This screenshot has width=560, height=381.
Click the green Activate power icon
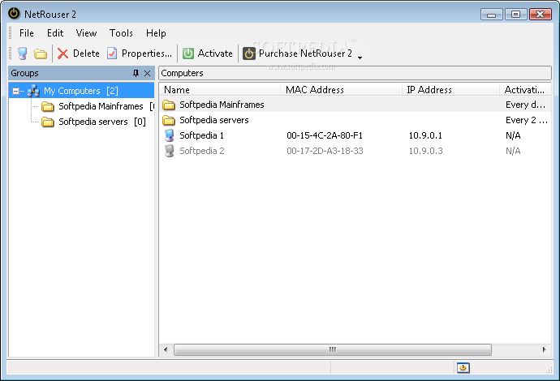[x=188, y=54]
